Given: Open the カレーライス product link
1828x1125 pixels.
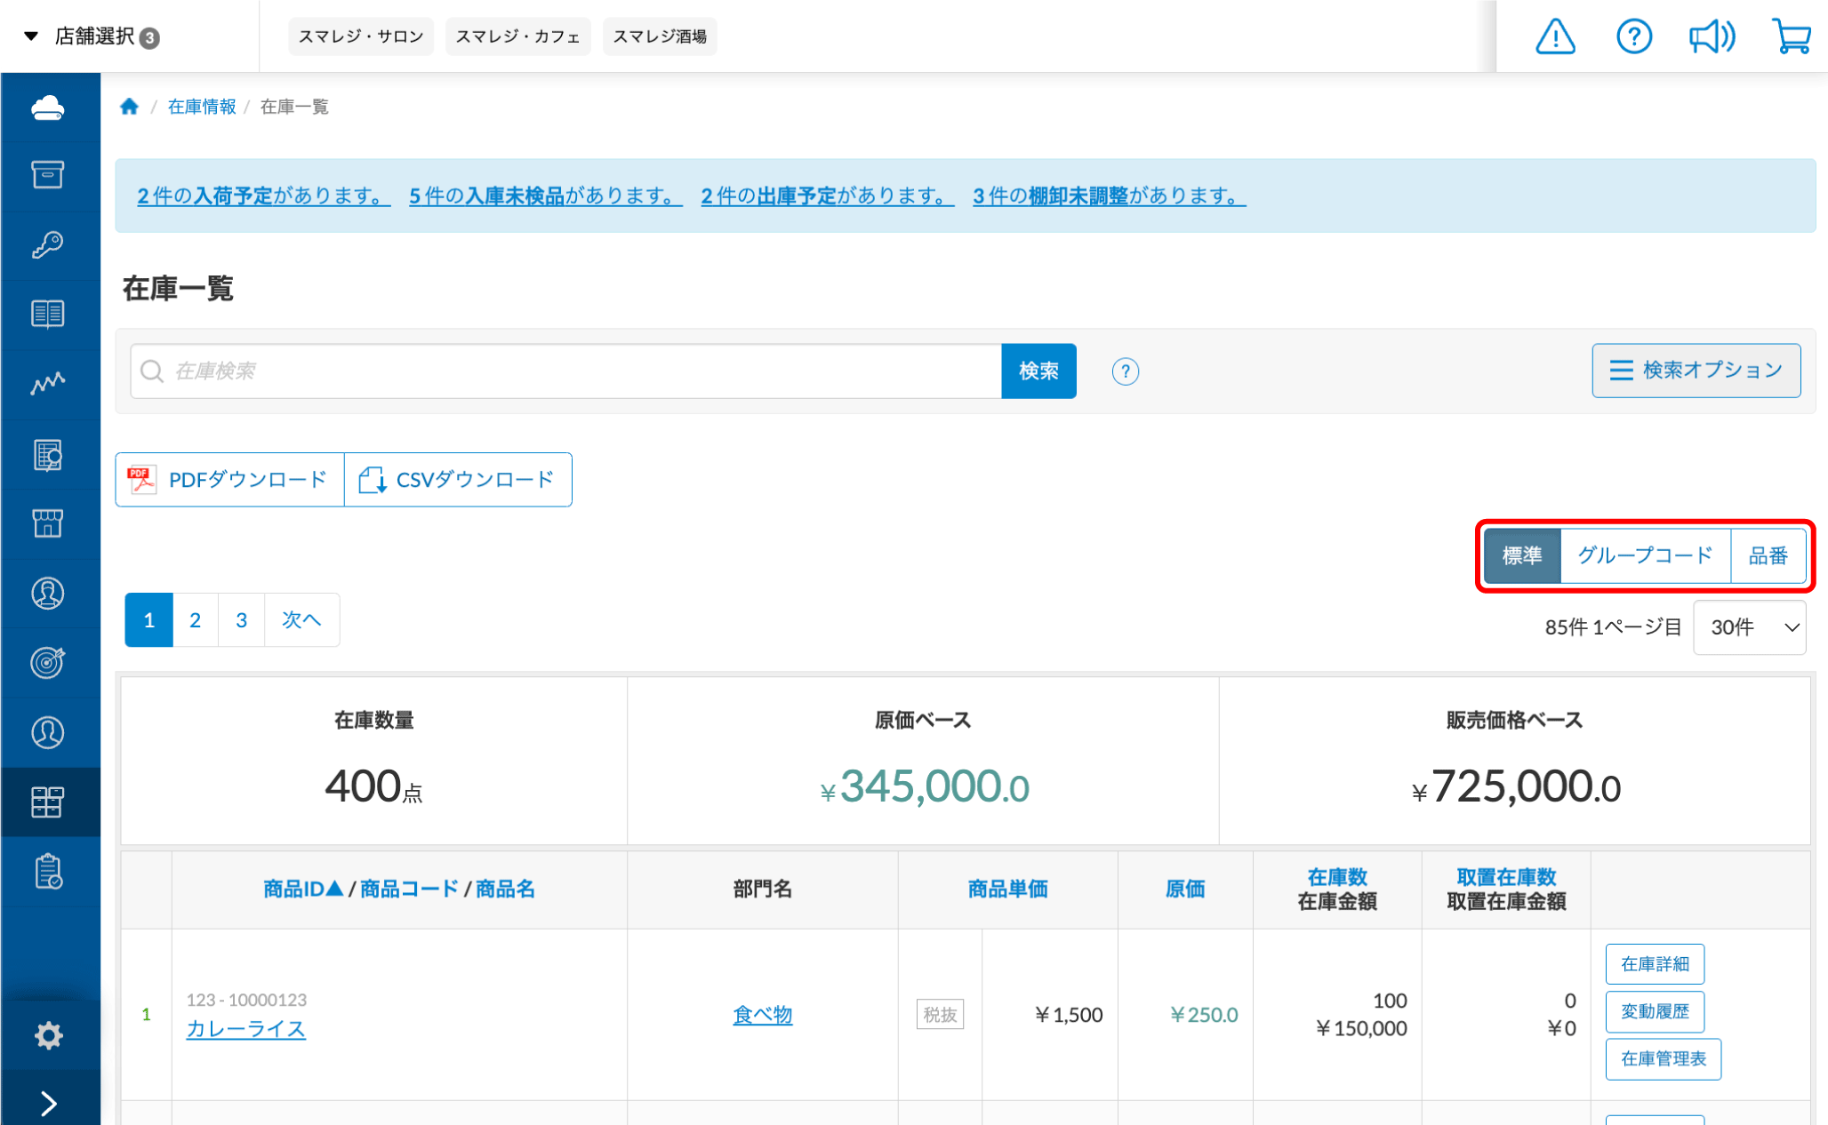Looking at the screenshot, I should pyautogui.click(x=246, y=1029).
